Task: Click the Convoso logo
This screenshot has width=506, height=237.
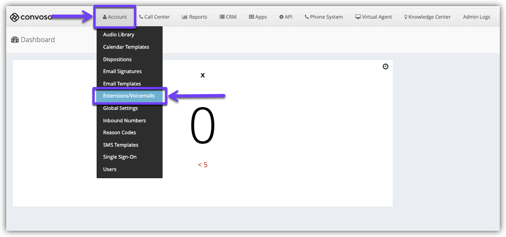Action: (x=31, y=17)
